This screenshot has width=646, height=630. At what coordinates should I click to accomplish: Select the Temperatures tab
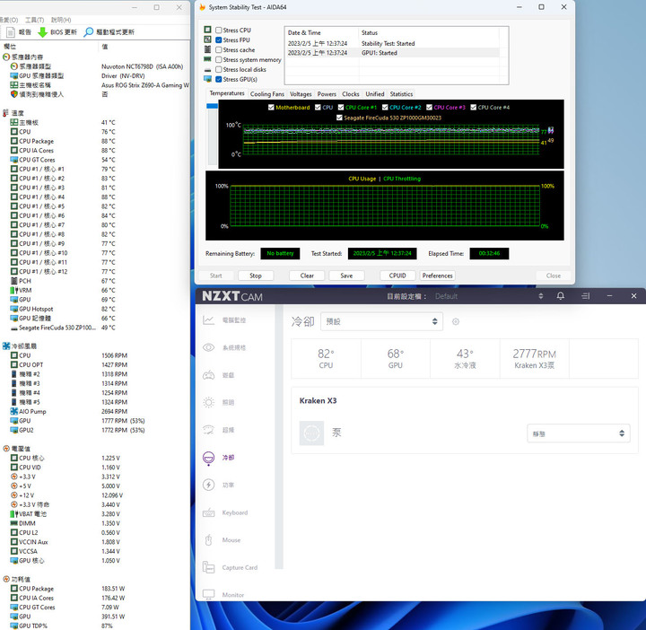point(227,93)
